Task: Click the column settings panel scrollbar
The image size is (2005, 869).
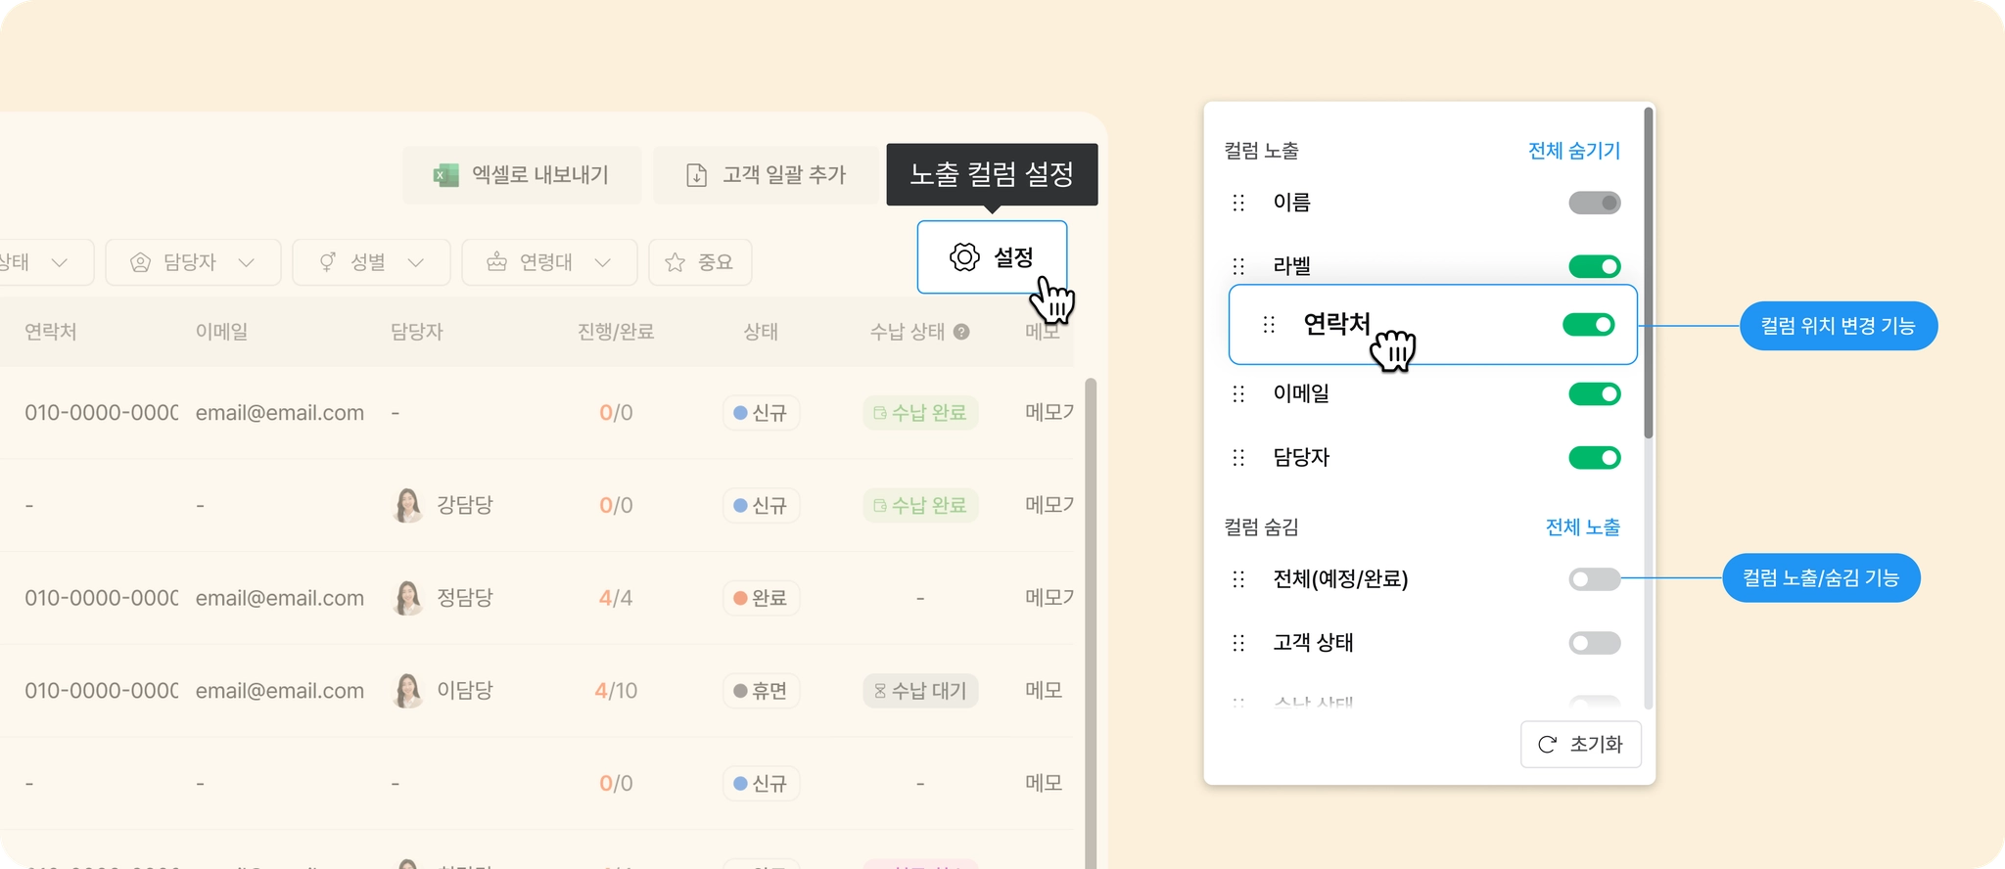Action: pos(1648,274)
